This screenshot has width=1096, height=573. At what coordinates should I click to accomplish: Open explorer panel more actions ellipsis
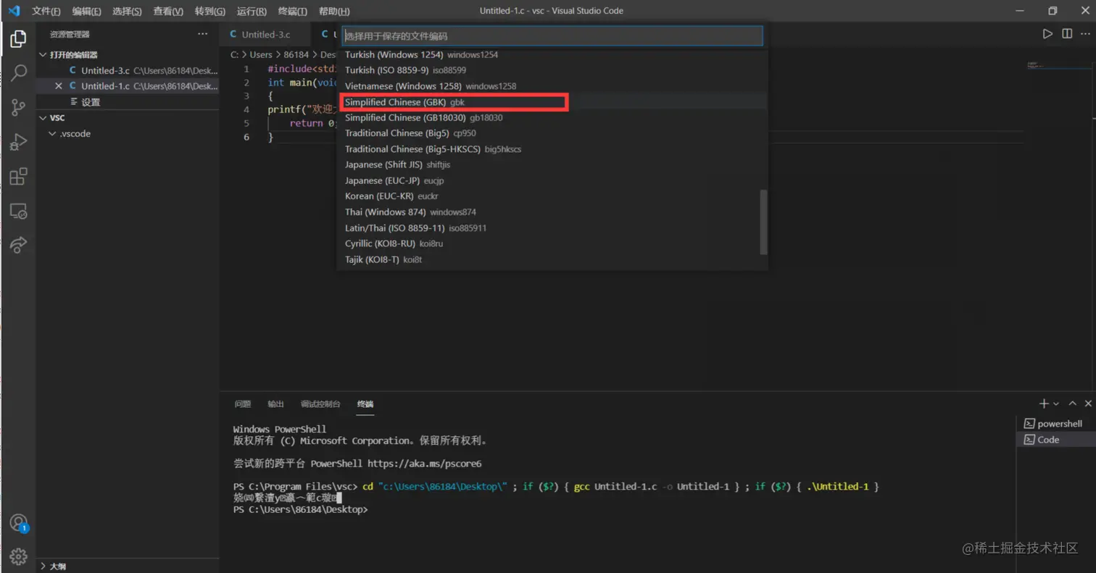click(202, 34)
